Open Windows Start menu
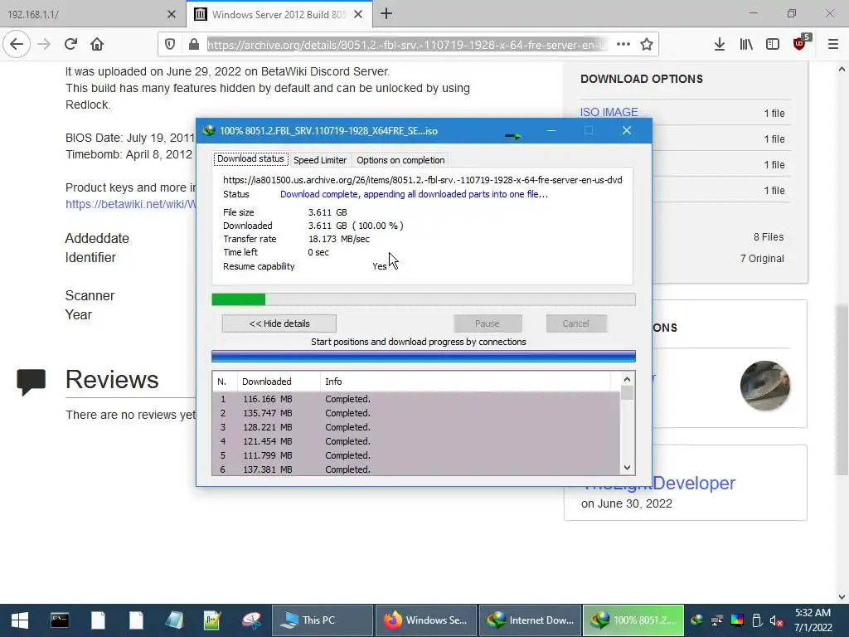 coord(20,620)
